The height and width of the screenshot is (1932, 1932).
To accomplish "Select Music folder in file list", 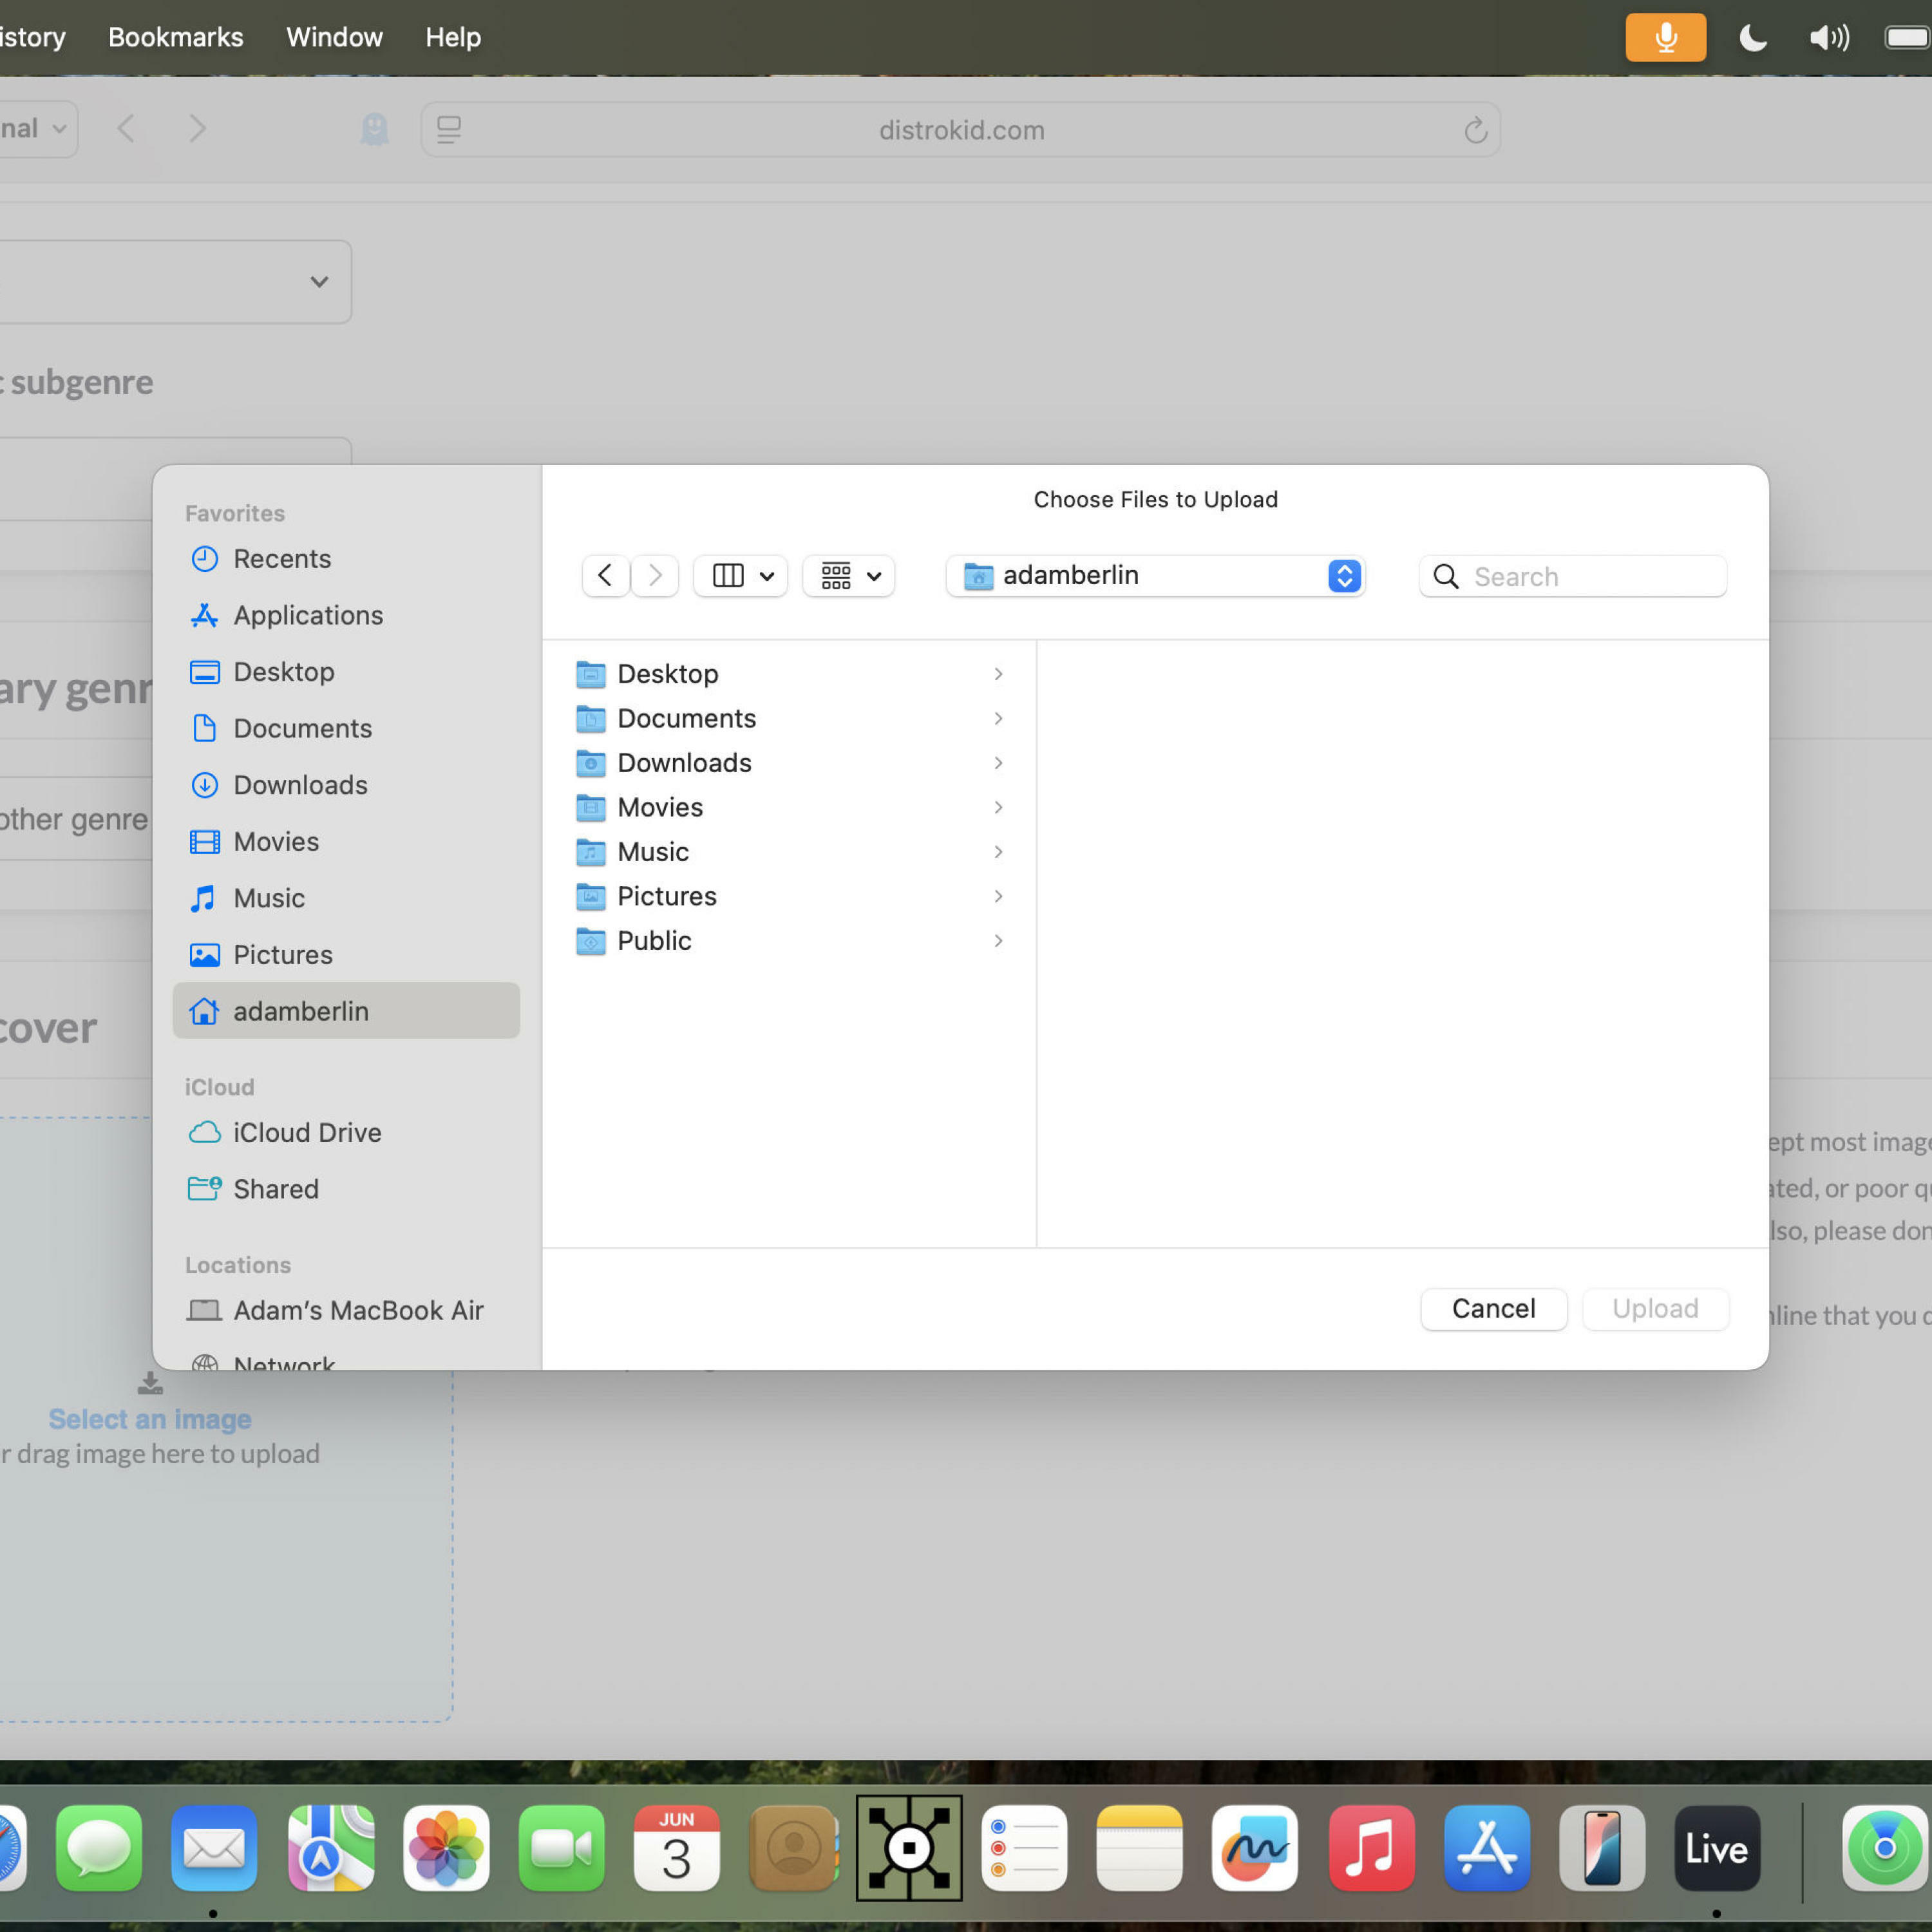I will [x=790, y=852].
